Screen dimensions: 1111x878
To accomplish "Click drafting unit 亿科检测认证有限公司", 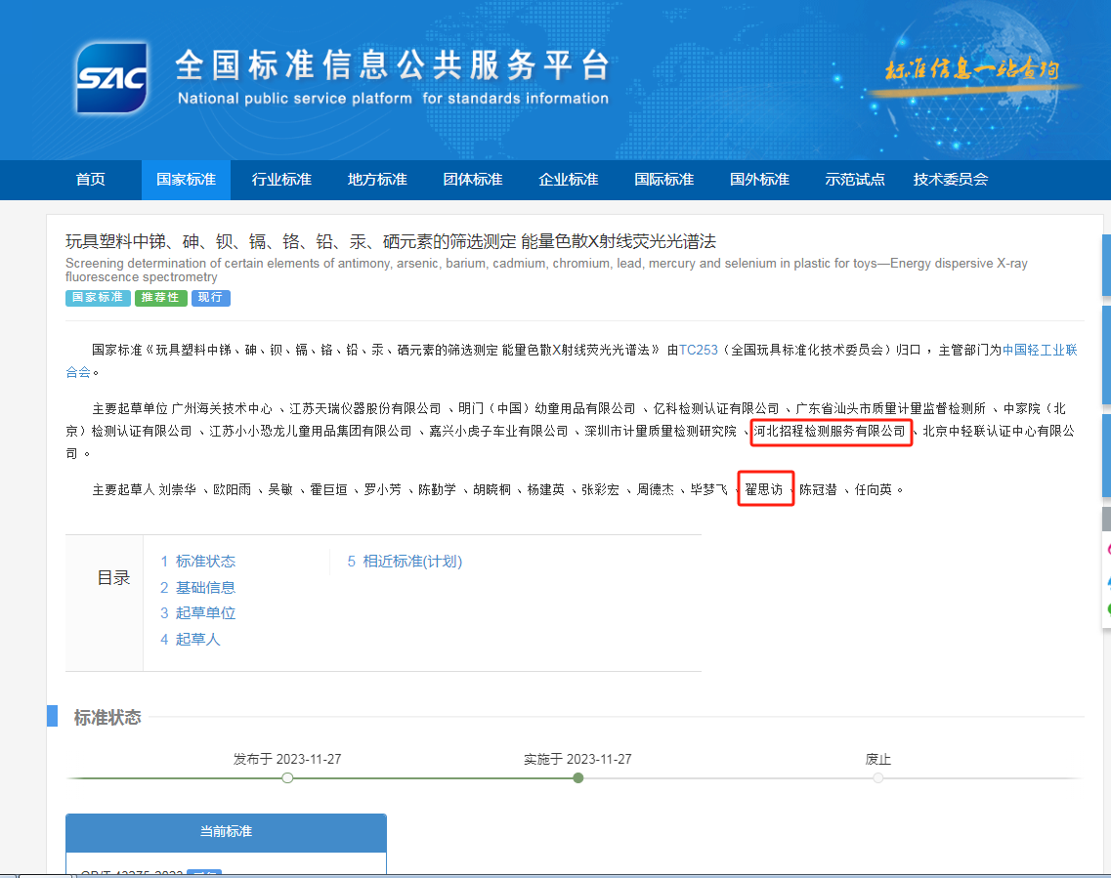I will [715, 408].
